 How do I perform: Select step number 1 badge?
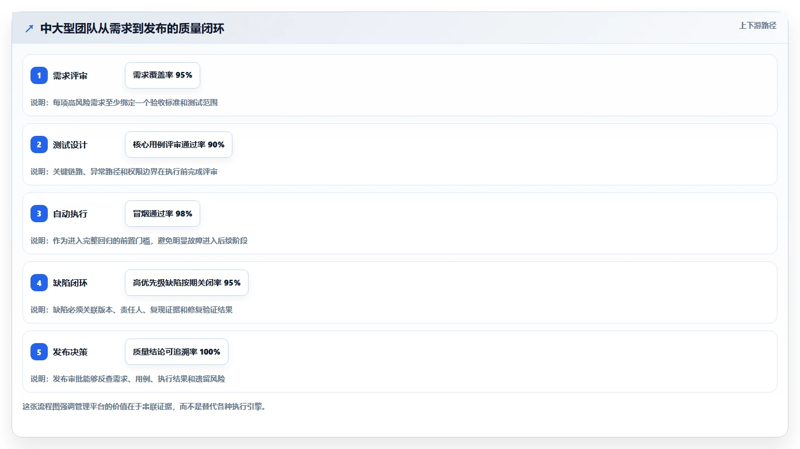(39, 75)
